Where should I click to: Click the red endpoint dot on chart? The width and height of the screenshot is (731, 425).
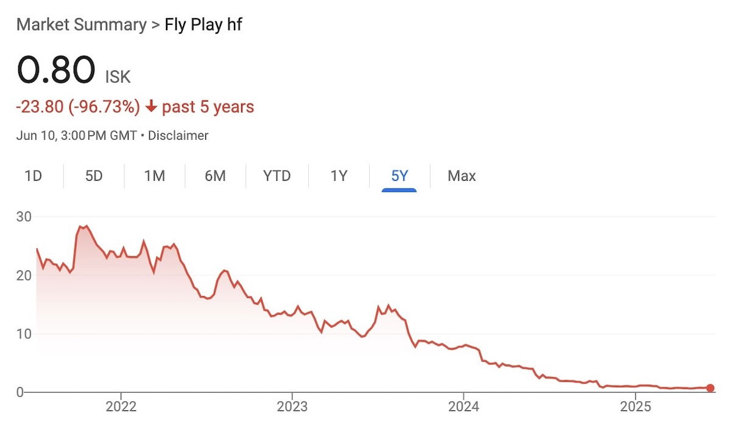(710, 388)
